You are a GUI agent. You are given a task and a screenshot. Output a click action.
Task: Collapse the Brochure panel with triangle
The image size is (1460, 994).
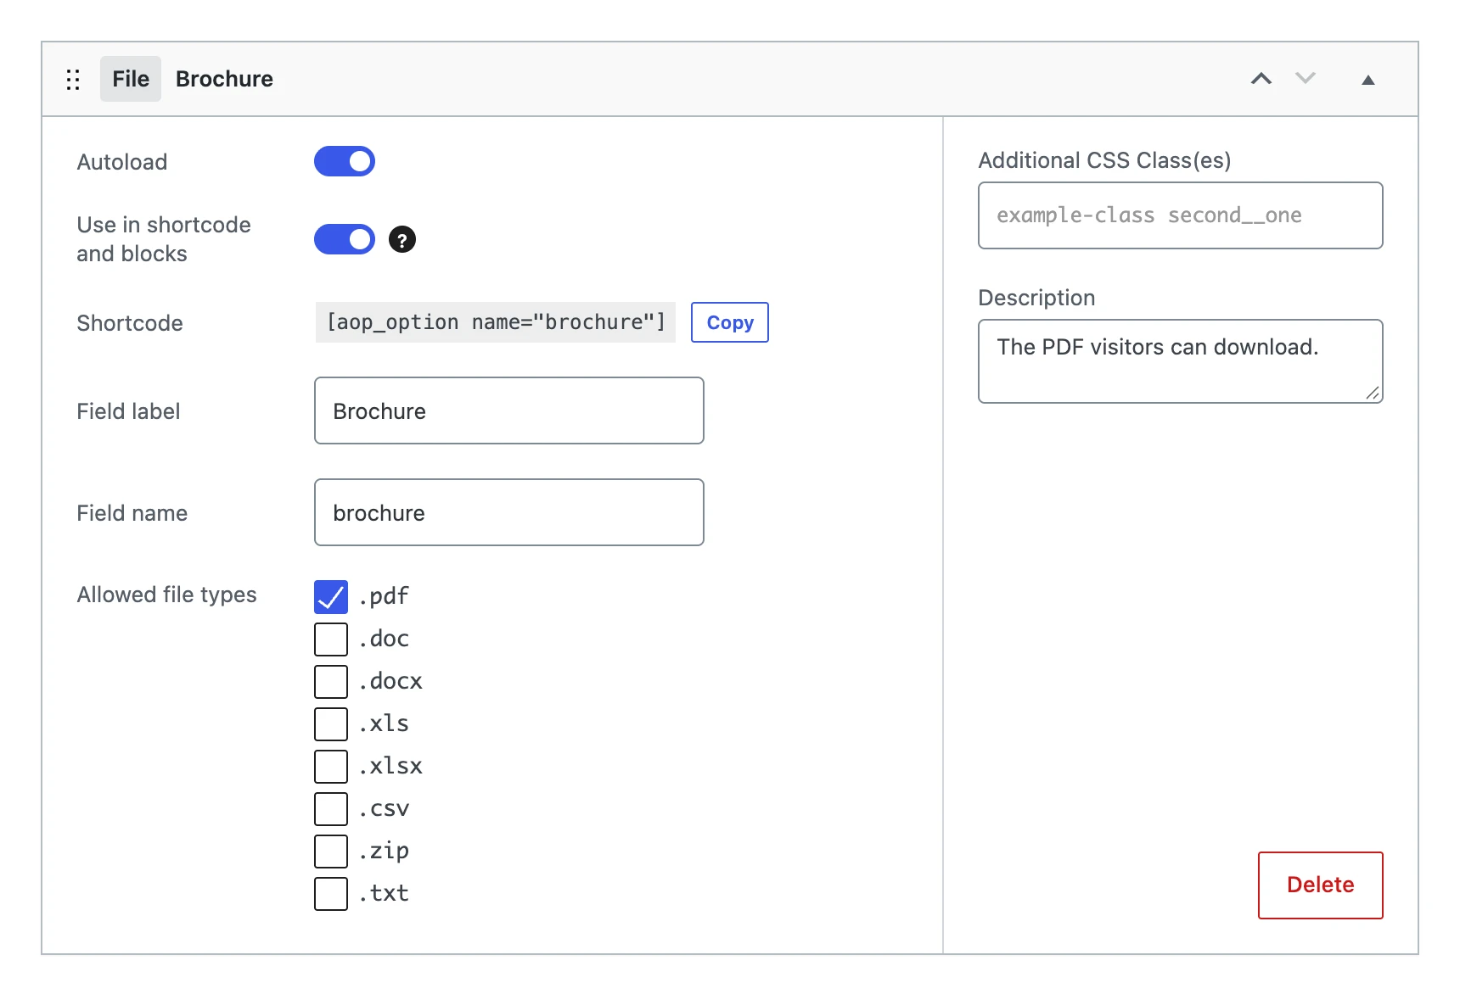pyautogui.click(x=1368, y=80)
